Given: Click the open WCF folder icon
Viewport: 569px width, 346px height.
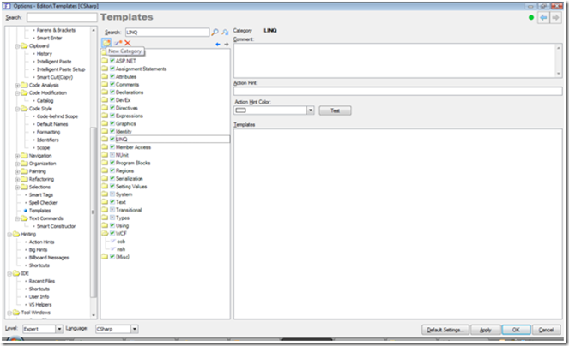Looking at the screenshot, I should [x=105, y=233].
